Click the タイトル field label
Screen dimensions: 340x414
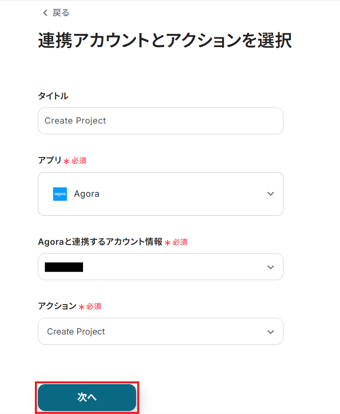pos(53,96)
